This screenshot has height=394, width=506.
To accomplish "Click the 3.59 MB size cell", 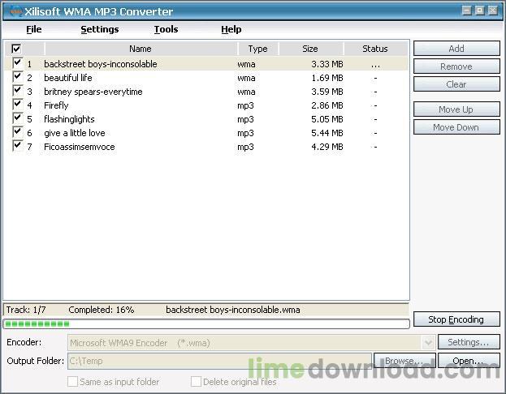I will (327, 92).
